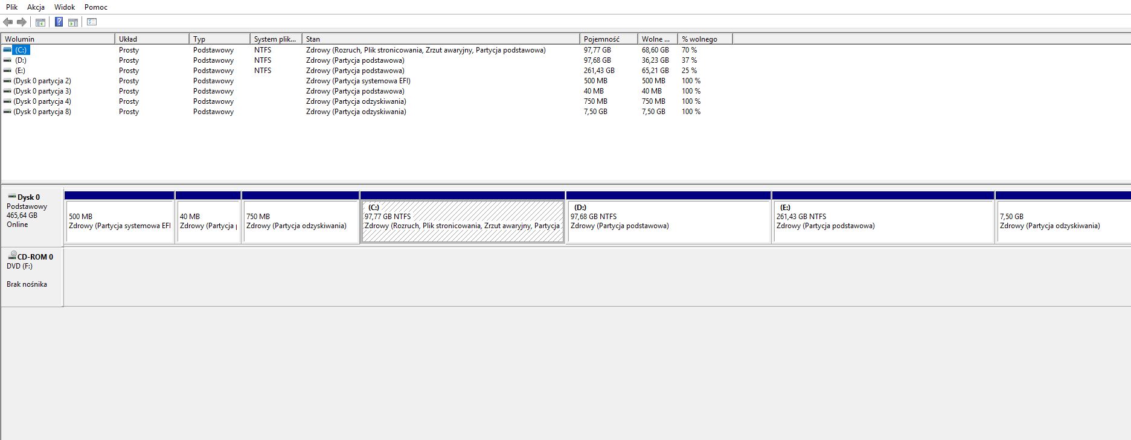Click the drive icon next to (D:)
This screenshot has height=440, width=1131.
[x=7, y=60]
